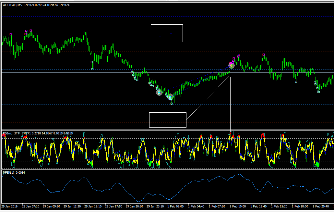Click the 29 Jan 07:10 time label
This screenshot has height=212, width=334.
tap(30, 206)
